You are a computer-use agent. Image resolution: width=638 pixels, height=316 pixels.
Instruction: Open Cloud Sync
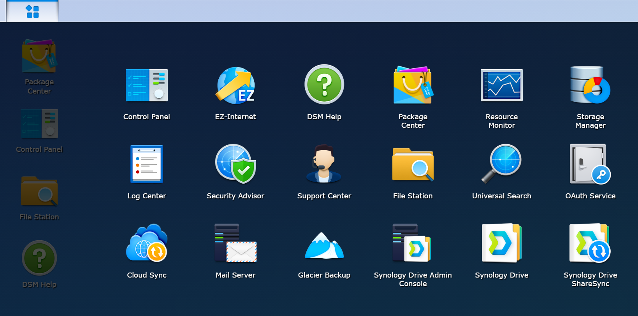147,243
